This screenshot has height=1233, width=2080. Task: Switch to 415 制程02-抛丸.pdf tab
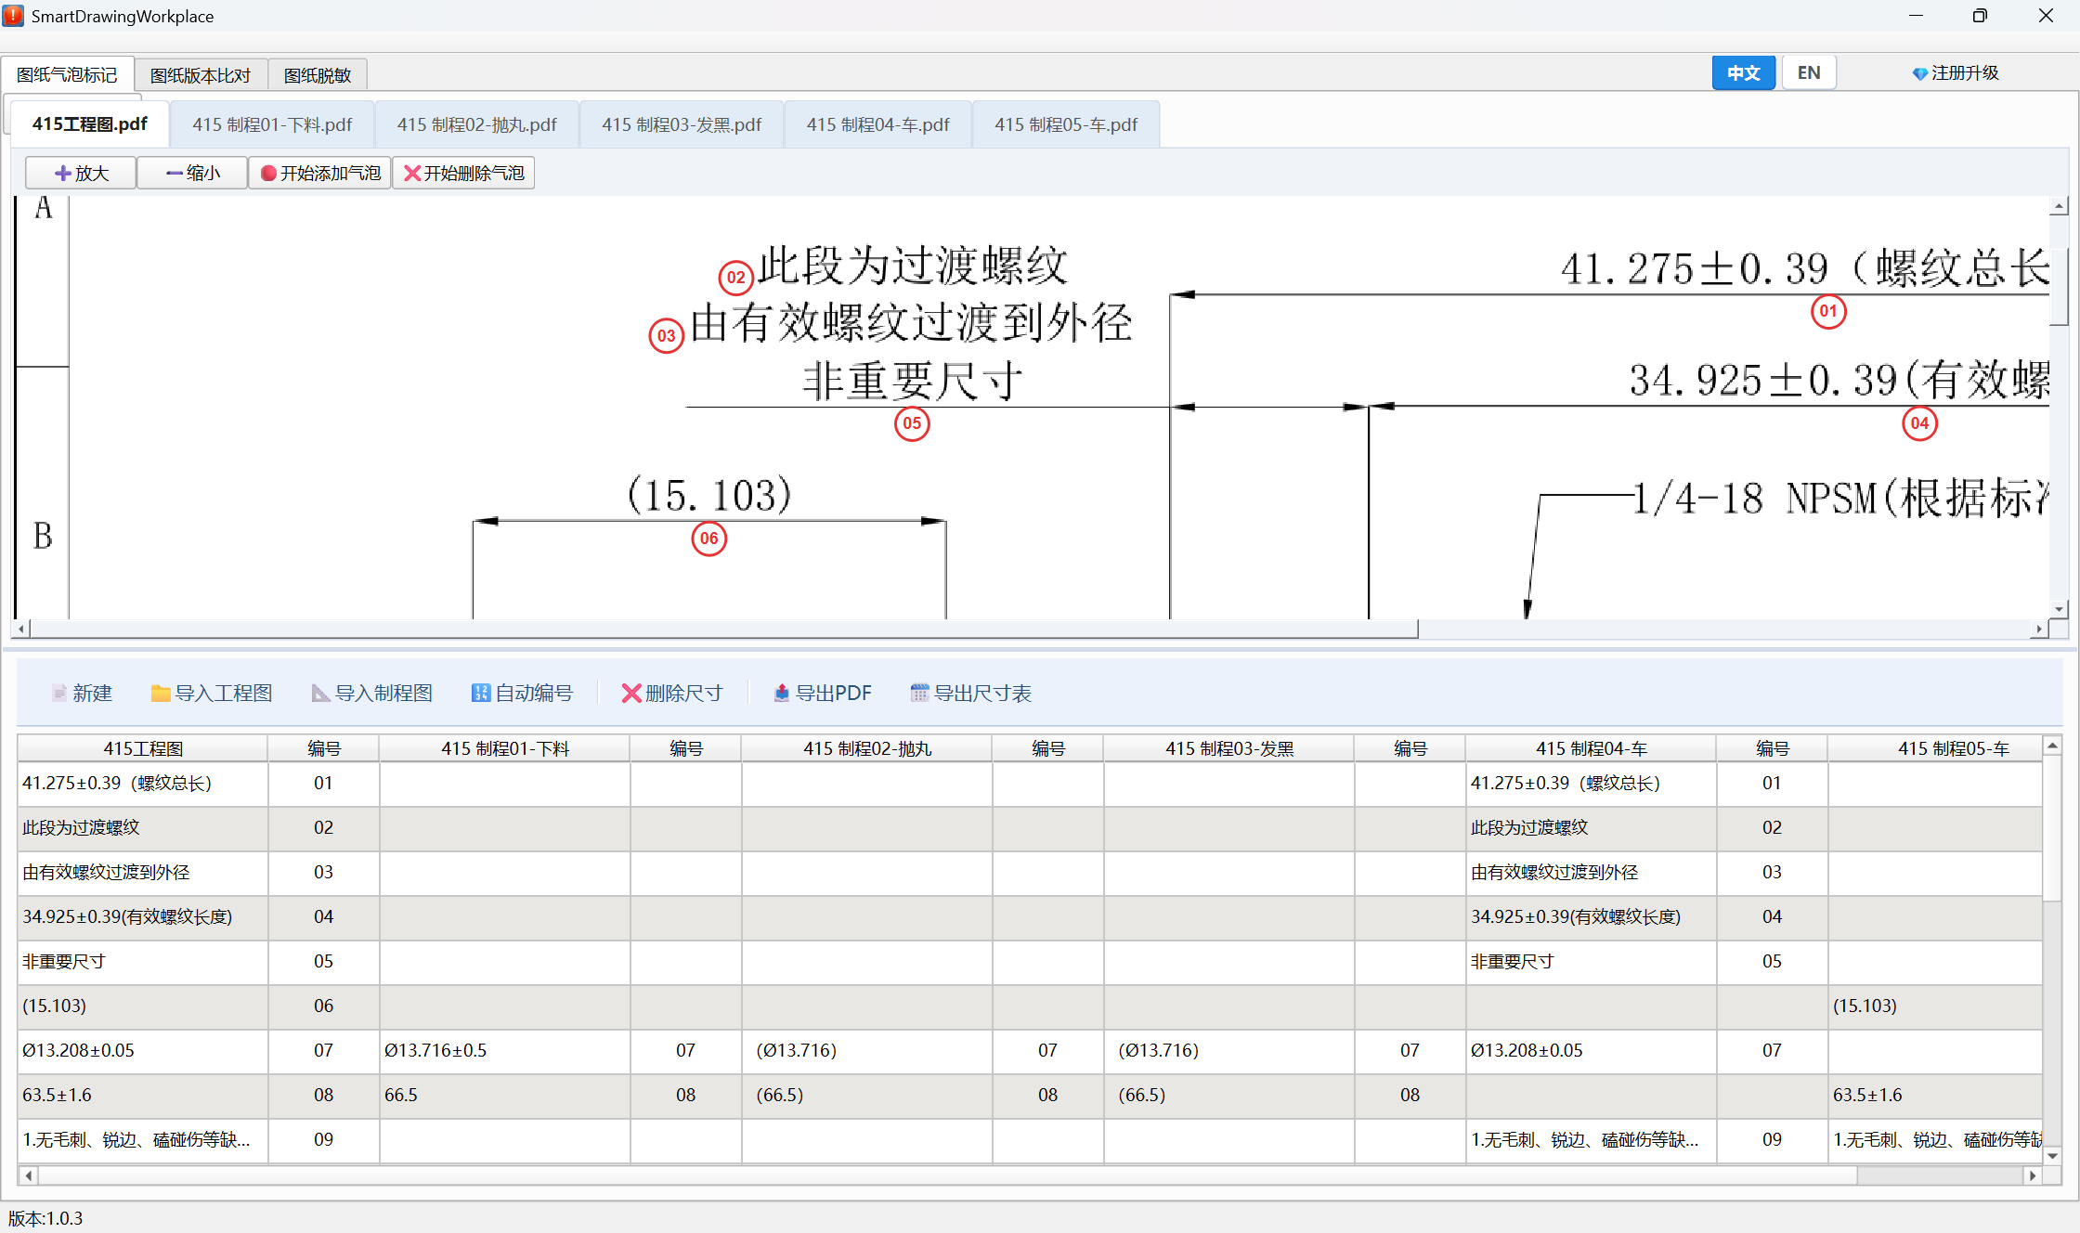(477, 124)
